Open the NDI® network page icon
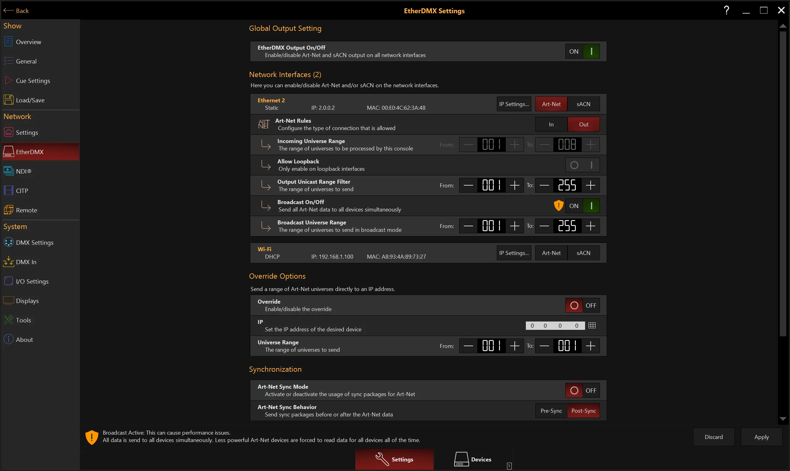Viewport: 790px width, 471px height. pyautogui.click(x=8, y=171)
